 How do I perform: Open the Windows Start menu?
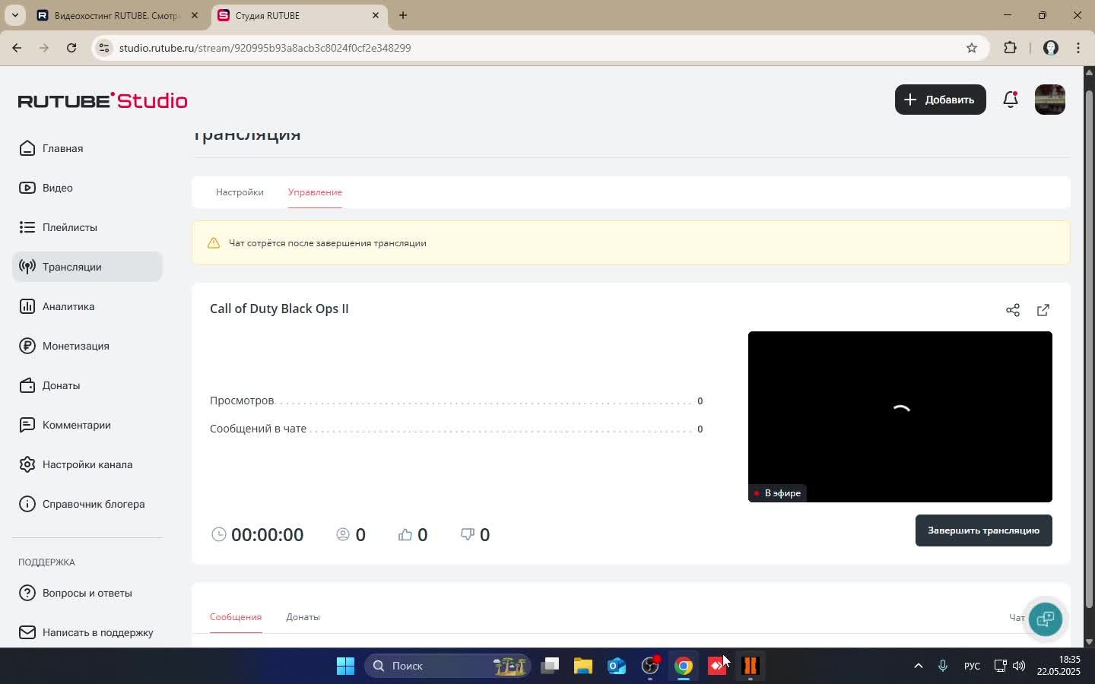(x=345, y=667)
